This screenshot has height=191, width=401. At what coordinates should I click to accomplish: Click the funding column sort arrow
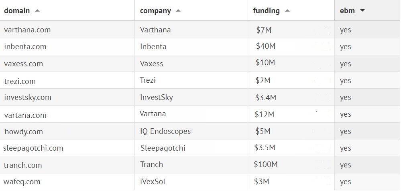pyautogui.click(x=287, y=11)
